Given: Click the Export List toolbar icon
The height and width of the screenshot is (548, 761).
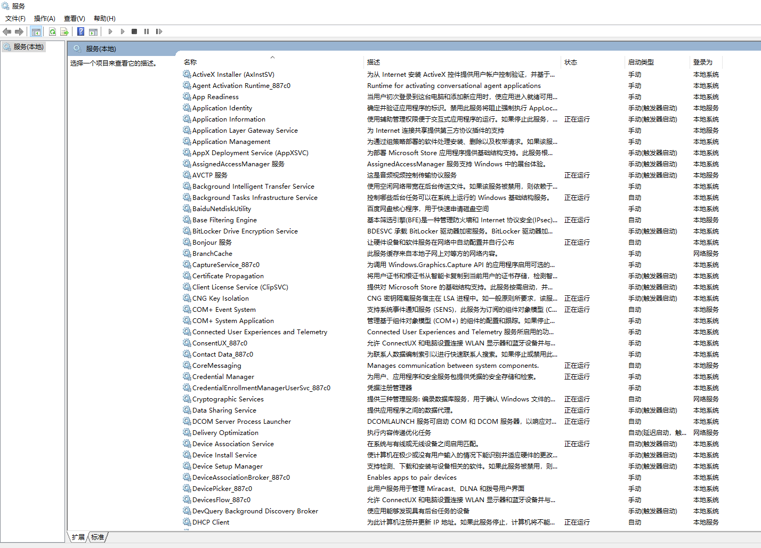Looking at the screenshot, I should pos(64,32).
